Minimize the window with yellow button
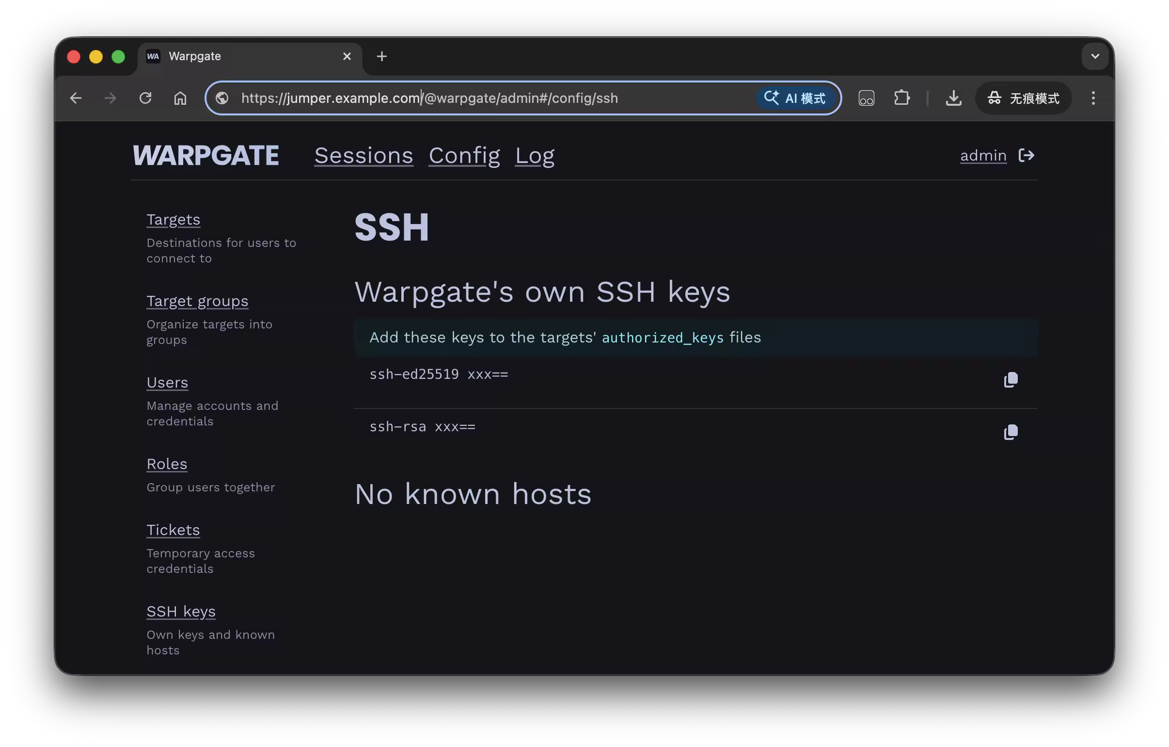Screen dimensions: 1169x747 click(96, 56)
